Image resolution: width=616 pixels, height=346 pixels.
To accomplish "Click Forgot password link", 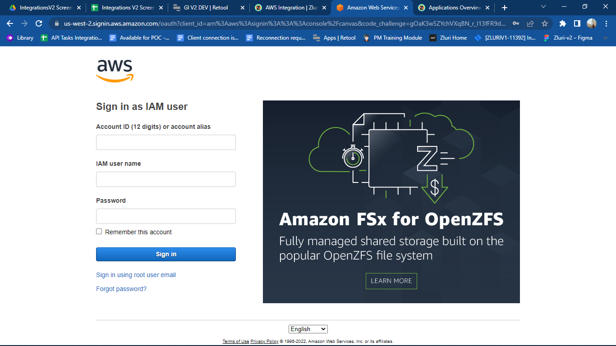I will [x=121, y=289].
